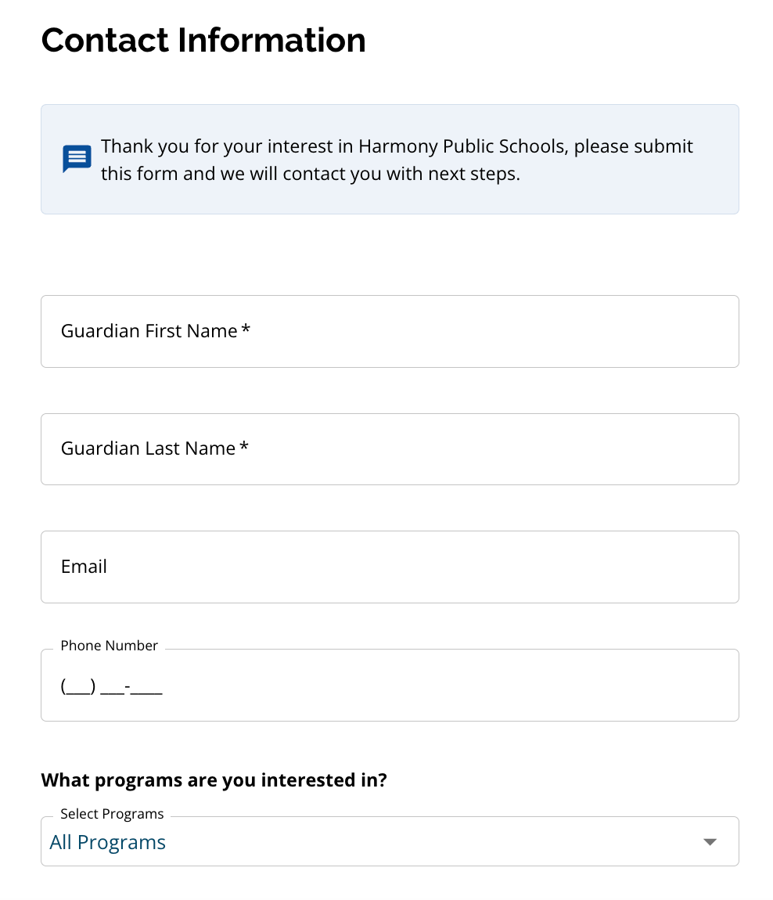The width and height of the screenshot is (773, 900).
Task: Click the "All Programs" selected value
Action: (x=108, y=843)
